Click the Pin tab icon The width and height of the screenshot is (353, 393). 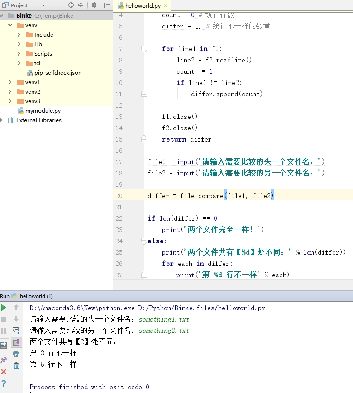click(x=4, y=360)
